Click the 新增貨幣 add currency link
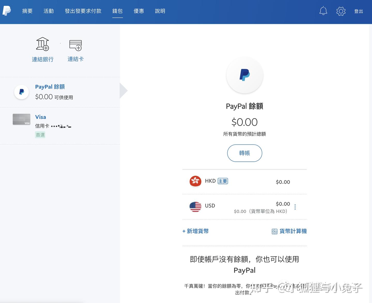 [196, 231]
